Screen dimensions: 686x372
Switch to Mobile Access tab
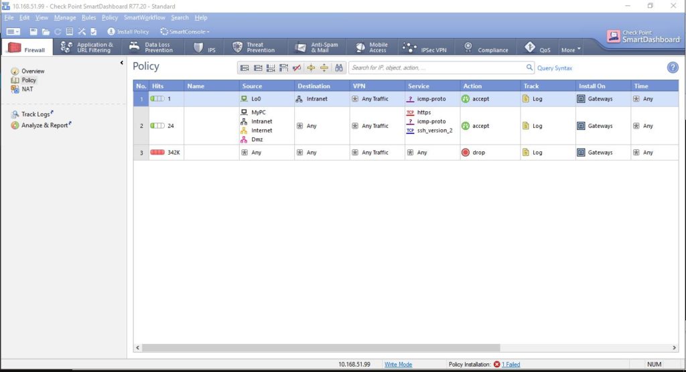372,48
